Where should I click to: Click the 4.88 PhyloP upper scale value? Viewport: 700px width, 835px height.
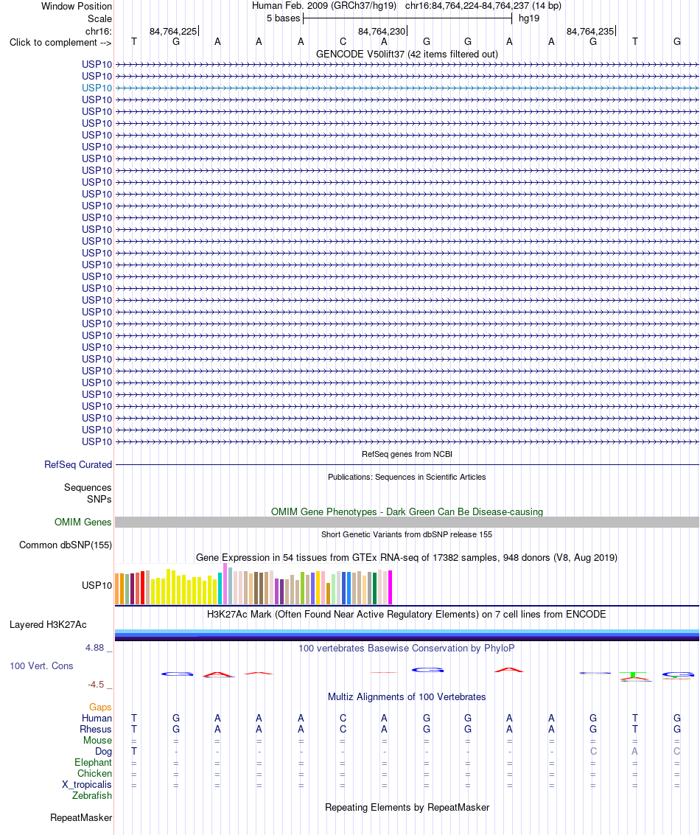point(95,648)
